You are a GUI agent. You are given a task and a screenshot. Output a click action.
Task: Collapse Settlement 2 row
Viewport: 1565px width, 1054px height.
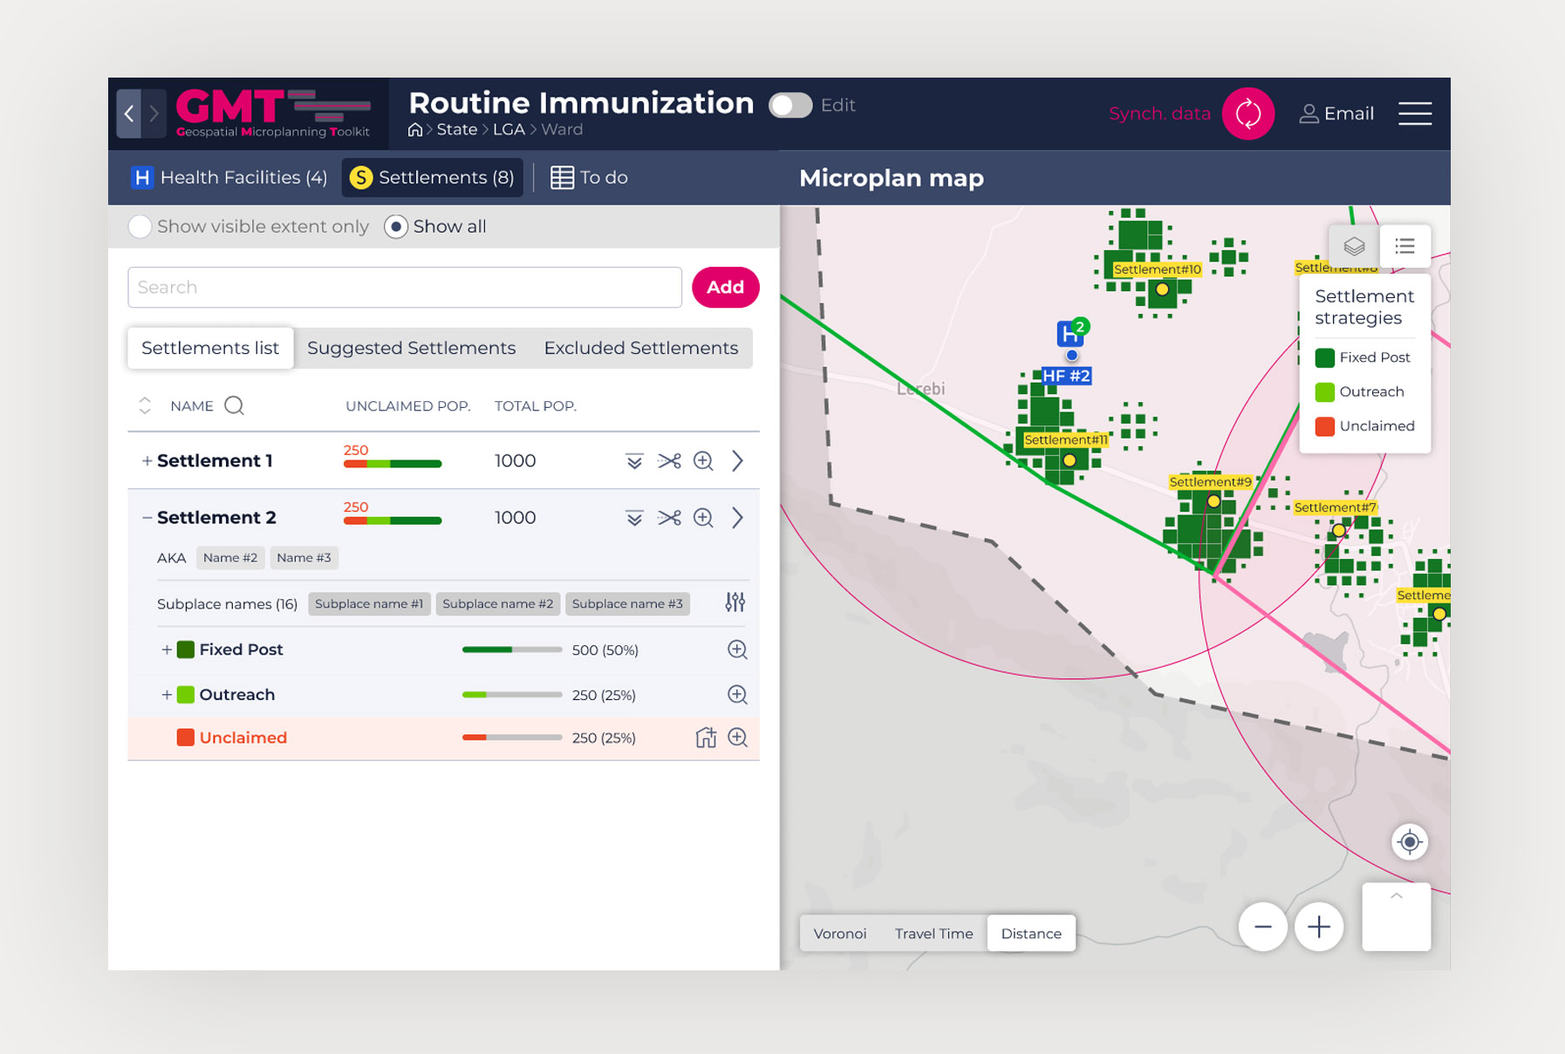pos(147,518)
